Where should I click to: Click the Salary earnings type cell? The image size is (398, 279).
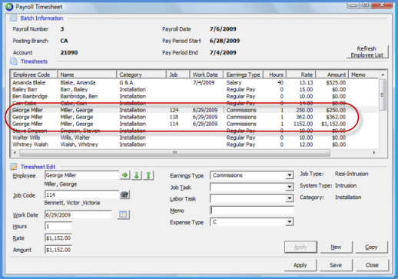[x=234, y=82]
